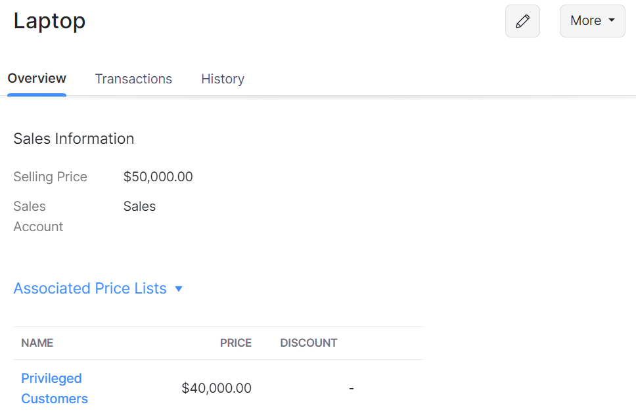This screenshot has height=417, width=636.
Task: Select the Overview tab
Action: click(36, 78)
